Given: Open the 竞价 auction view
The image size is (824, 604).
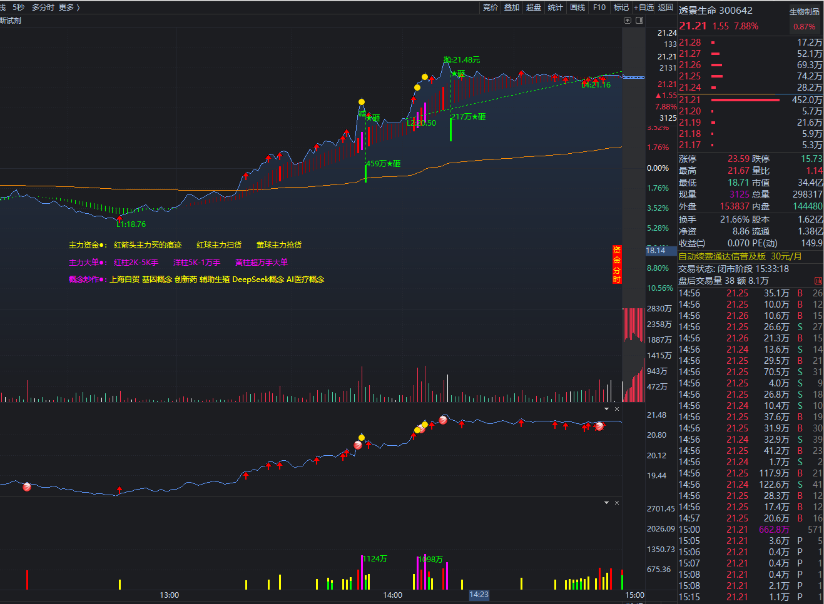Looking at the screenshot, I should [x=491, y=8].
